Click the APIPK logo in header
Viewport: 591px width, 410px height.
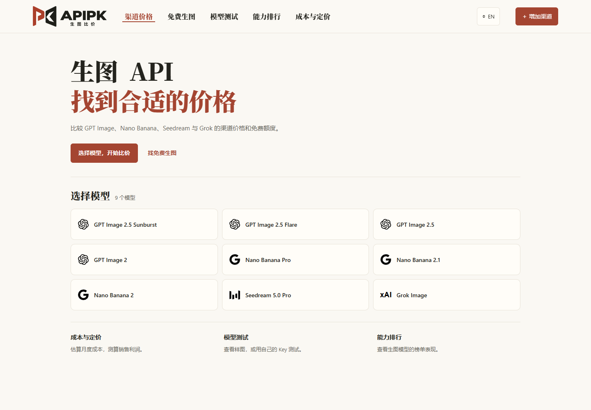pyautogui.click(x=70, y=16)
